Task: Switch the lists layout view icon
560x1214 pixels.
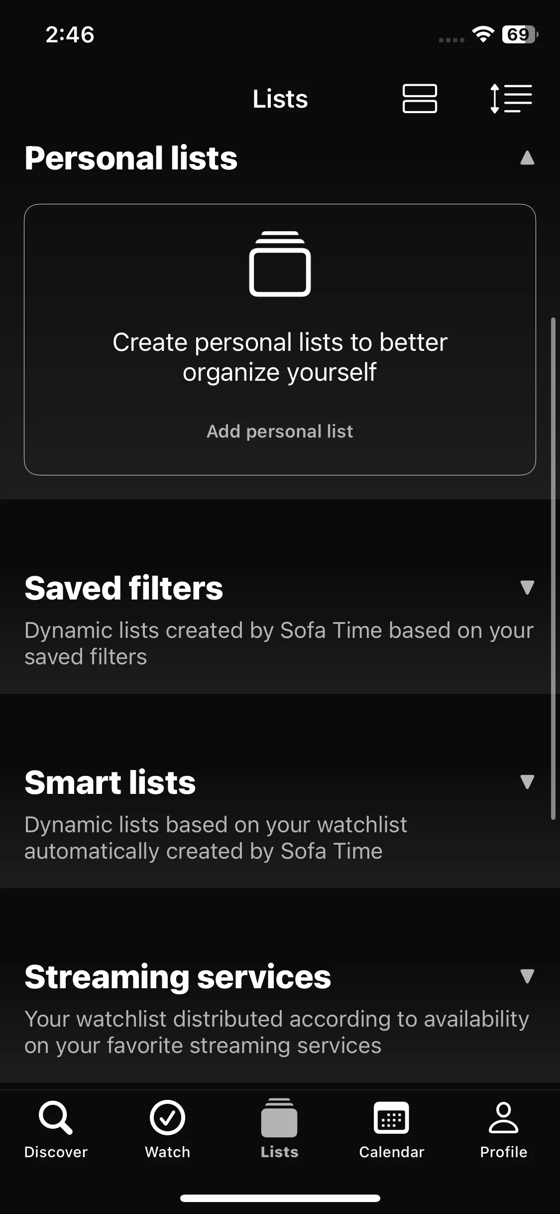Action: (419, 99)
